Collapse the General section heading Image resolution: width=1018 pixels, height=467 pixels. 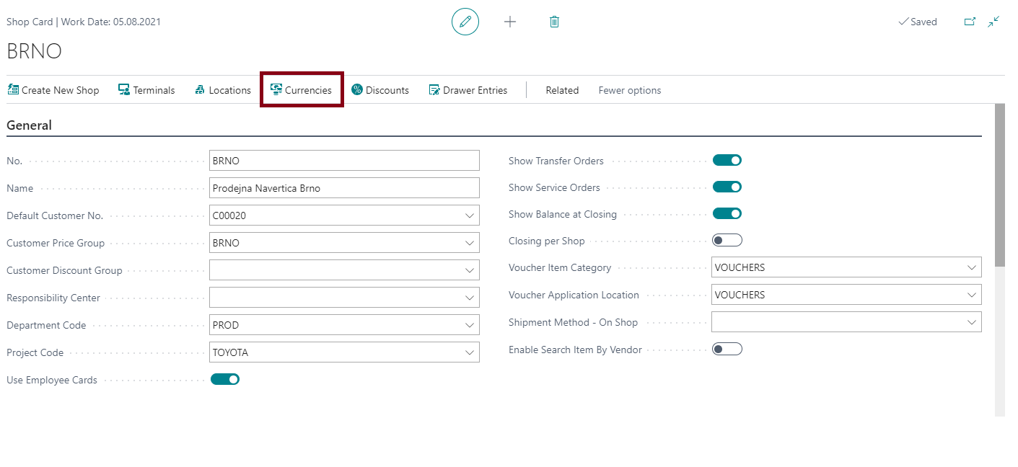pos(30,125)
